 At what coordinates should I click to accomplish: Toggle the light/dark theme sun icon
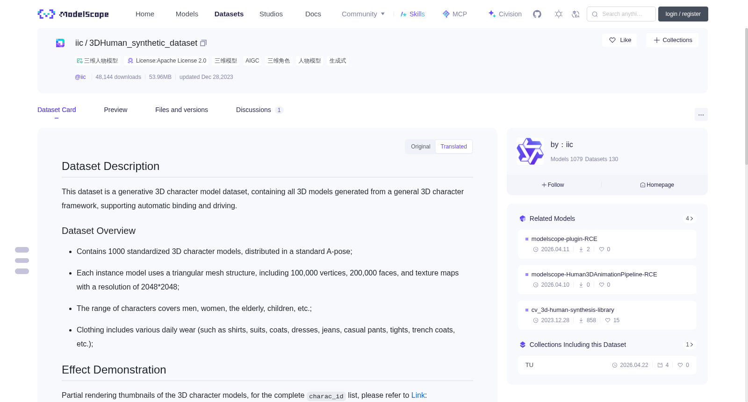tap(559, 14)
